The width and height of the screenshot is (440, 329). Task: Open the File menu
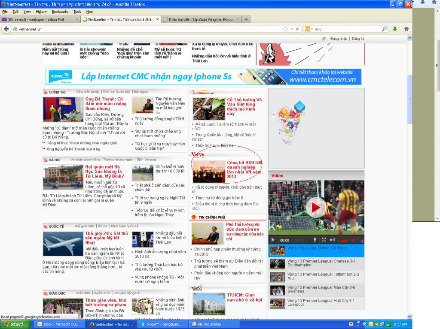coord(5,12)
